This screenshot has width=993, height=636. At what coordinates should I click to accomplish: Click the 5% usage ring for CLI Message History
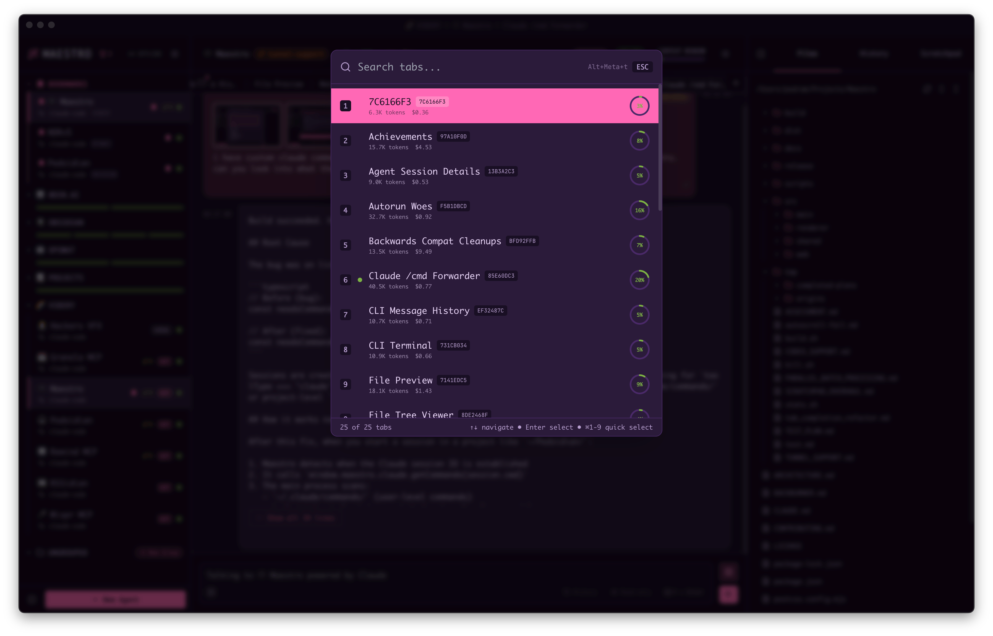[639, 315]
